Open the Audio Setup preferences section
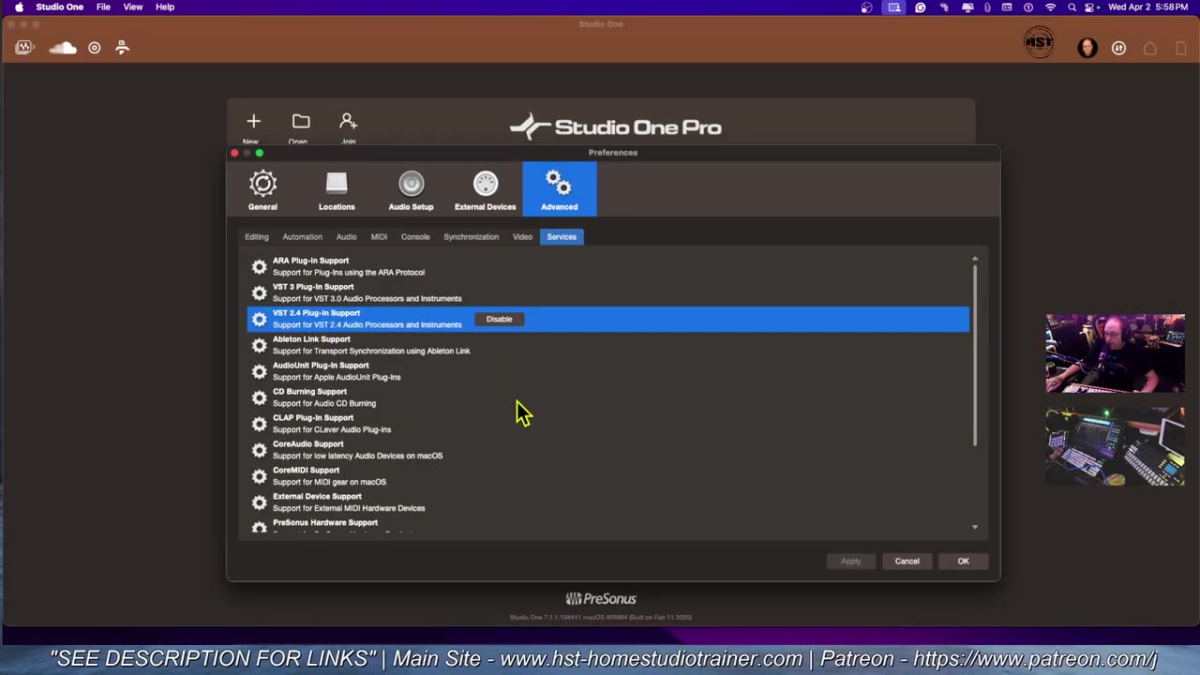 point(411,189)
